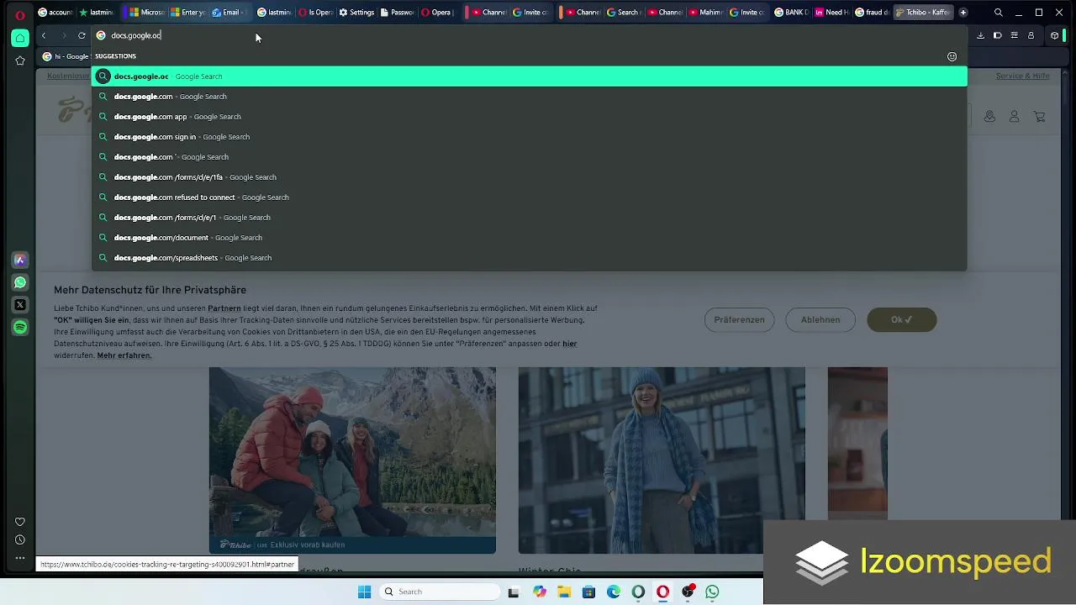Viewport: 1076px width, 605px height.
Task: Open the 'hi - Google' bookmark
Action: pos(66,56)
